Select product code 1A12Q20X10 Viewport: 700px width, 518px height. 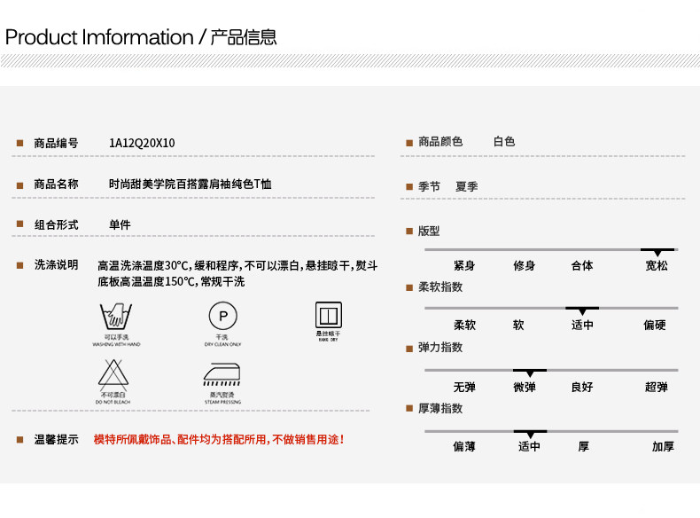(142, 143)
